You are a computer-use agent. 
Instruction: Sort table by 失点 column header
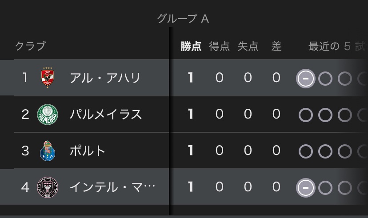(x=248, y=46)
